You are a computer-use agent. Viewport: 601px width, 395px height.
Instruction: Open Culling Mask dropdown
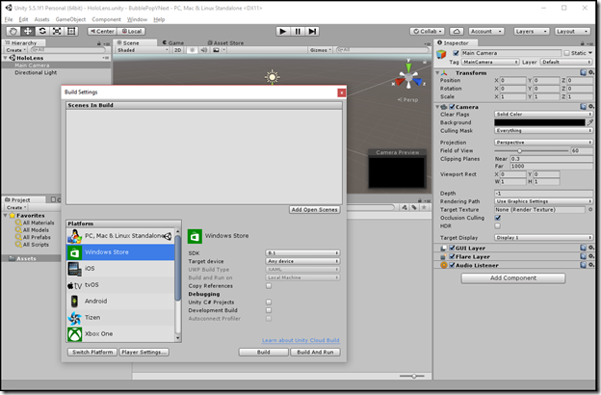click(x=543, y=131)
